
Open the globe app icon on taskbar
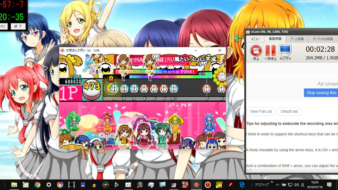tap(140, 185)
